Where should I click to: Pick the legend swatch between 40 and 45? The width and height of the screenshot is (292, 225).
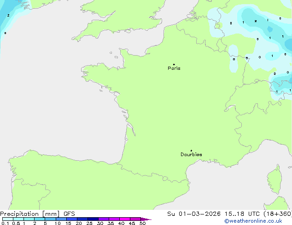pyautogui.click(x=125, y=219)
